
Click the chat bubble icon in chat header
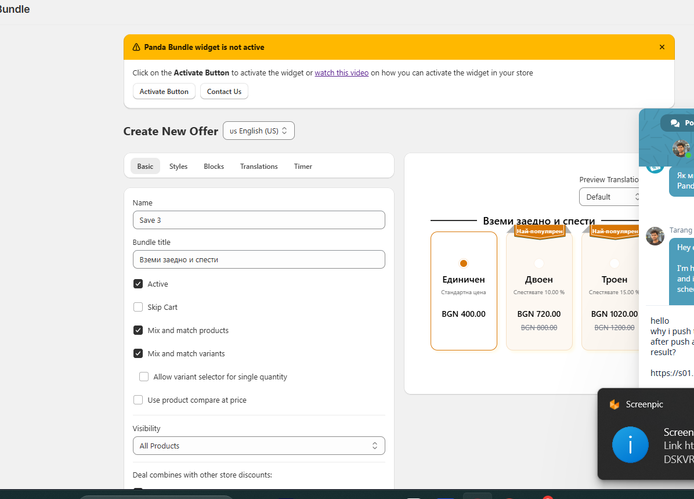pyautogui.click(x=675, y=123)
